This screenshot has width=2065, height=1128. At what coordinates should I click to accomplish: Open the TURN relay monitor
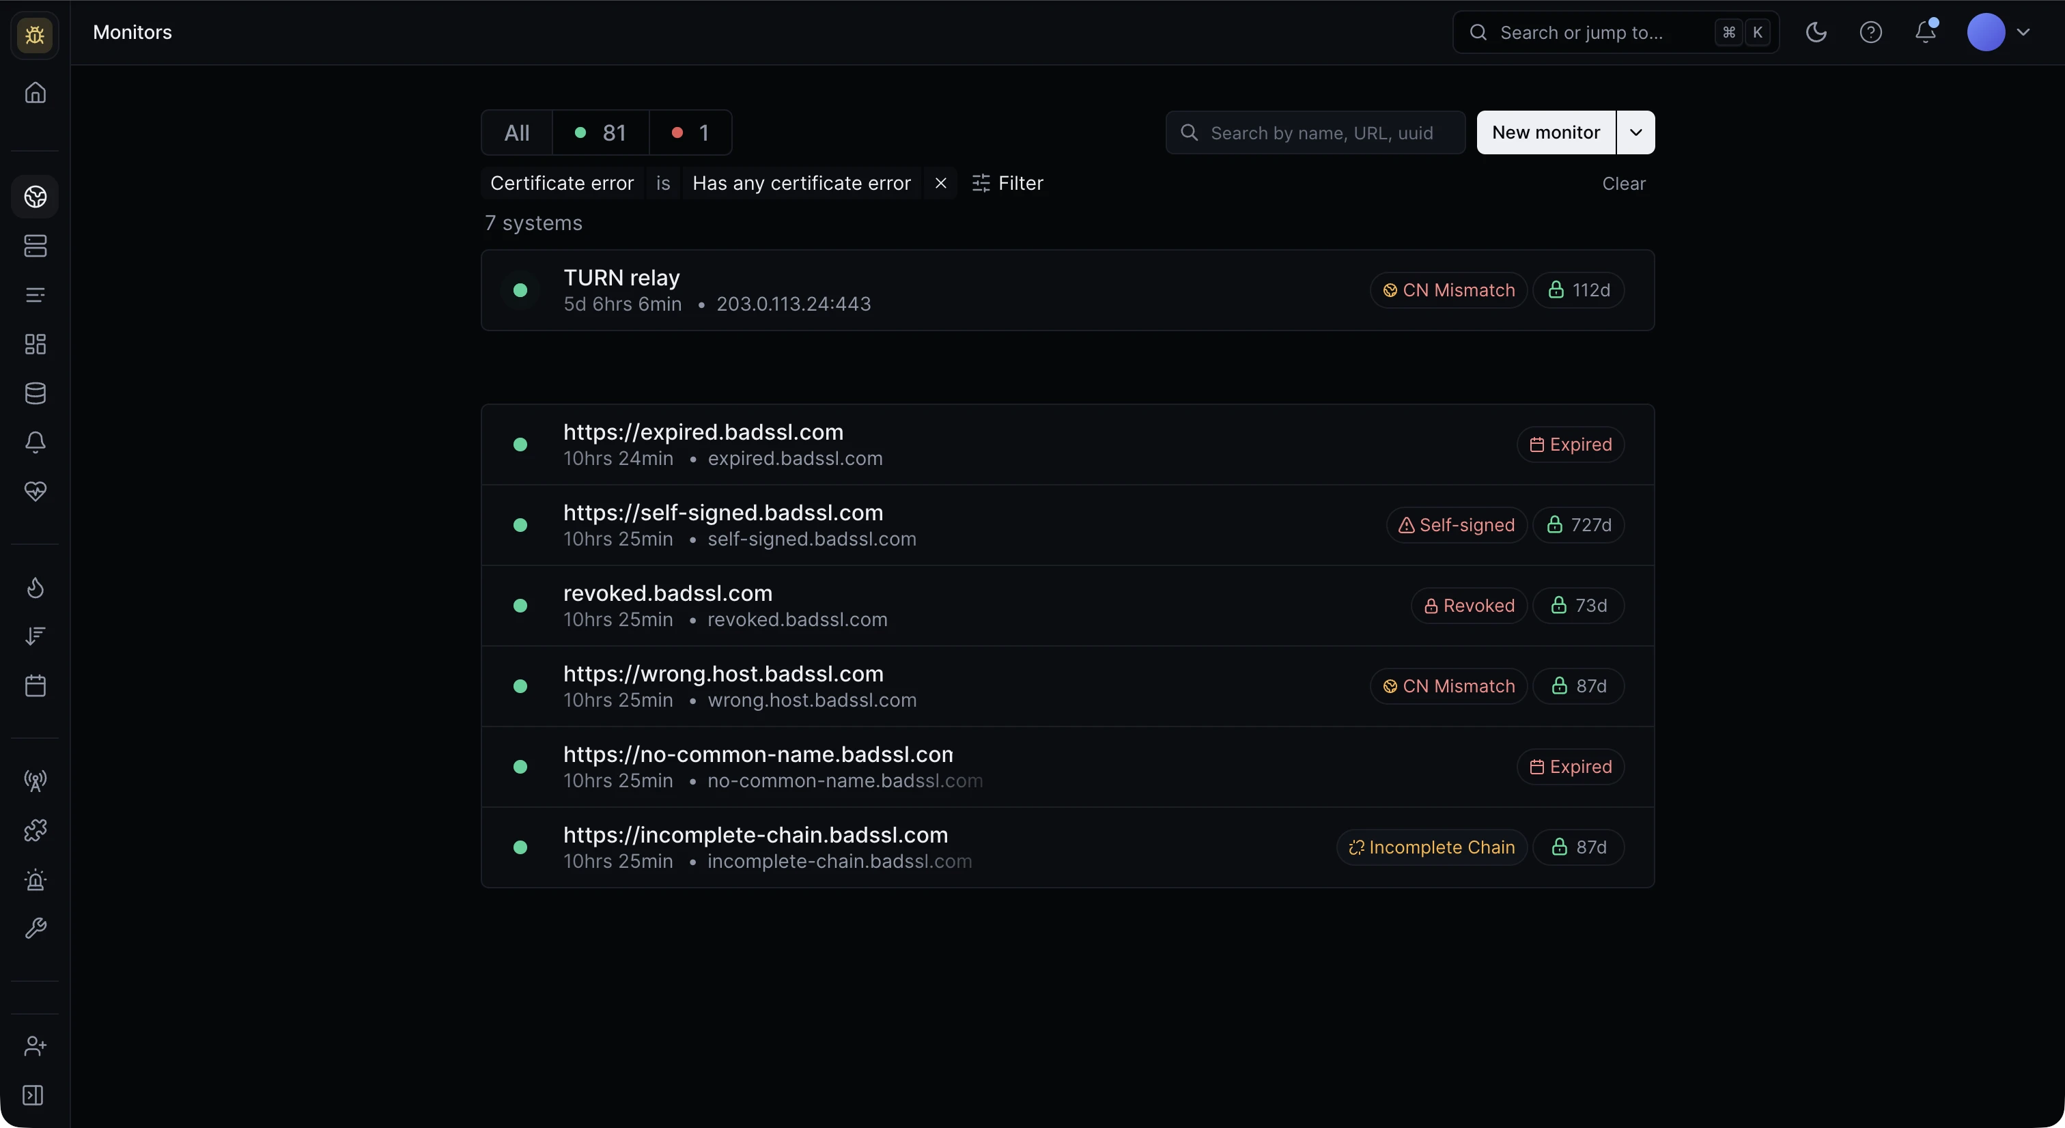1068,290
